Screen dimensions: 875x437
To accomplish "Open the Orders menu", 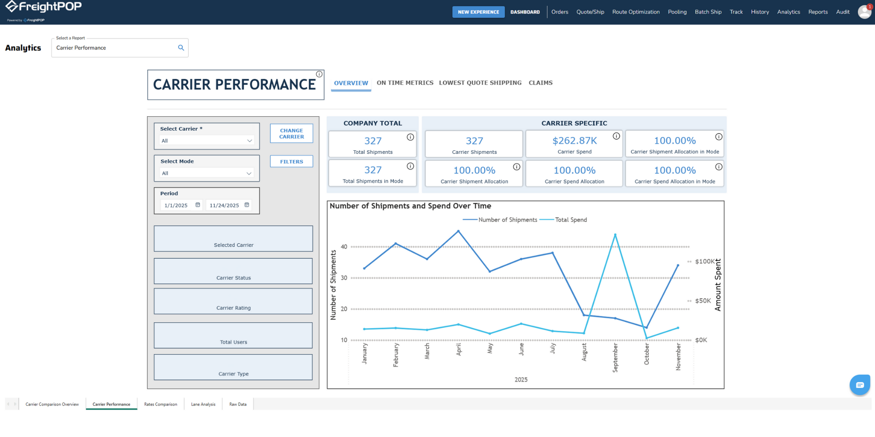I will click(560, 12).
